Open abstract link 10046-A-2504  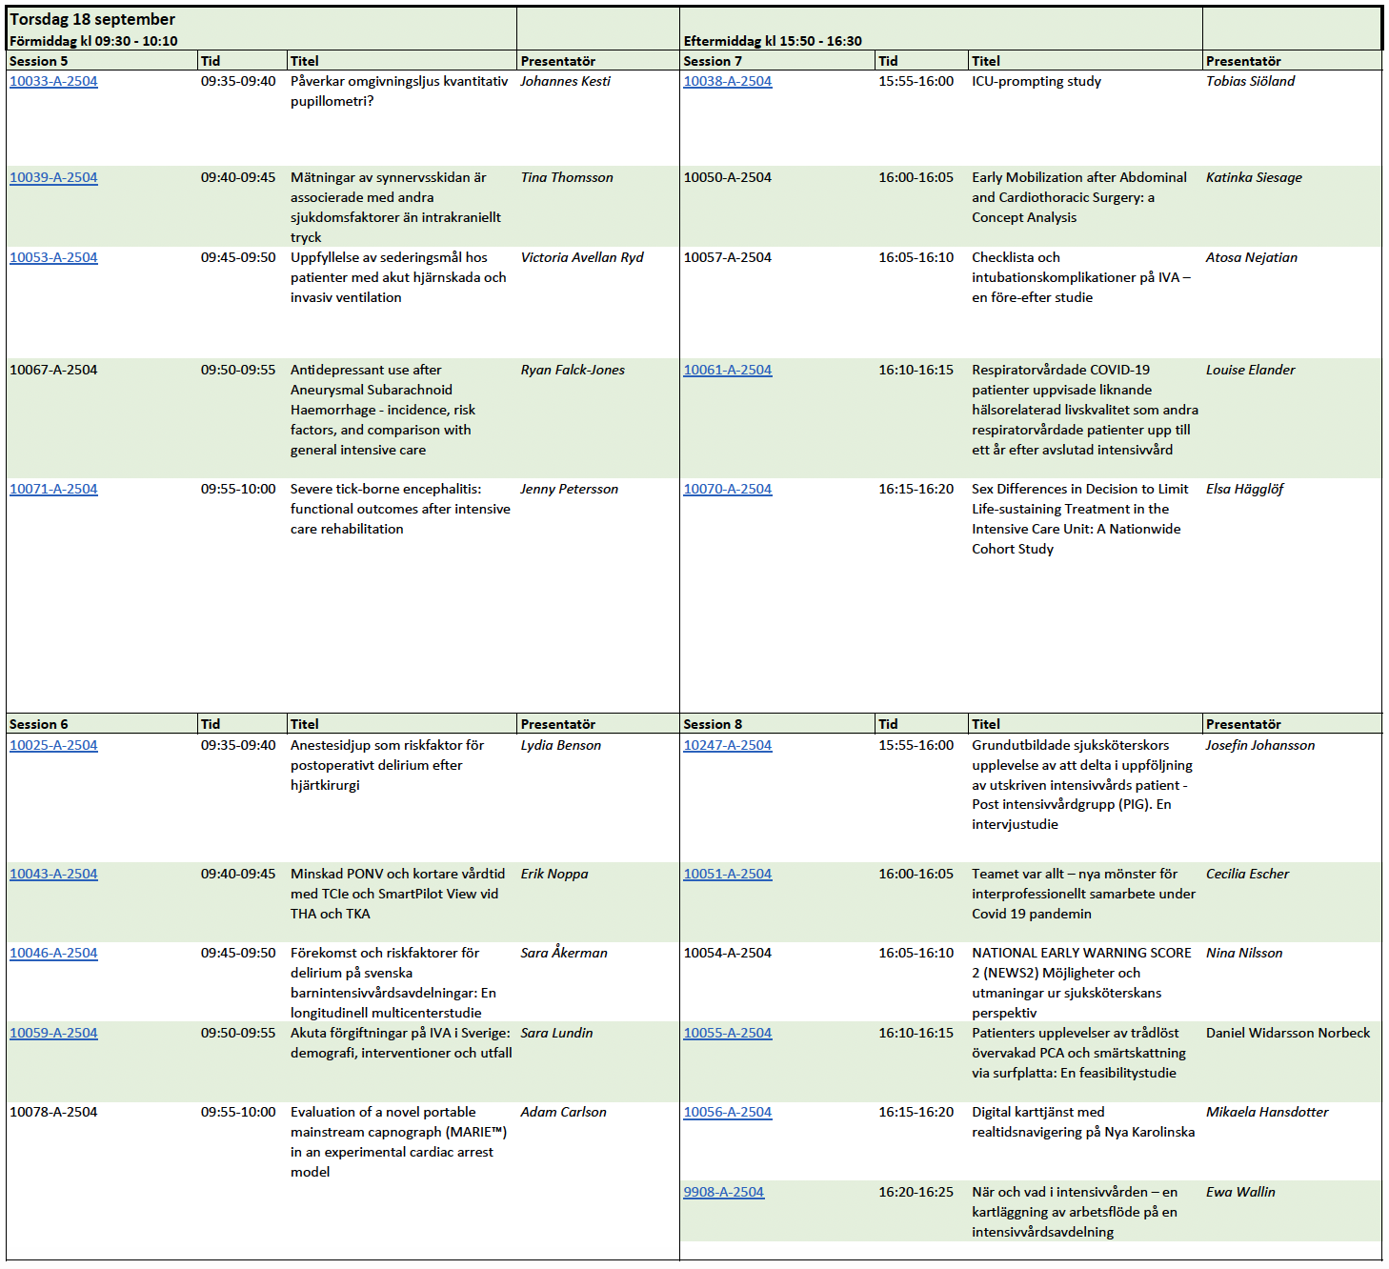pyautogui.click(x=53, y=953)
